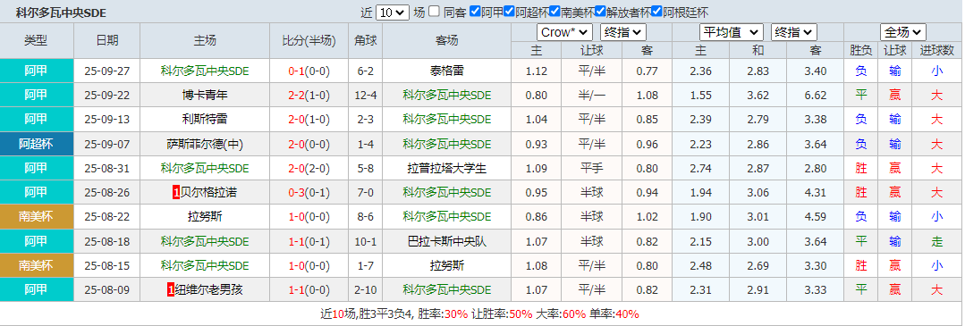Uncheck the 阿甲 league filter

tap(475, 11)
